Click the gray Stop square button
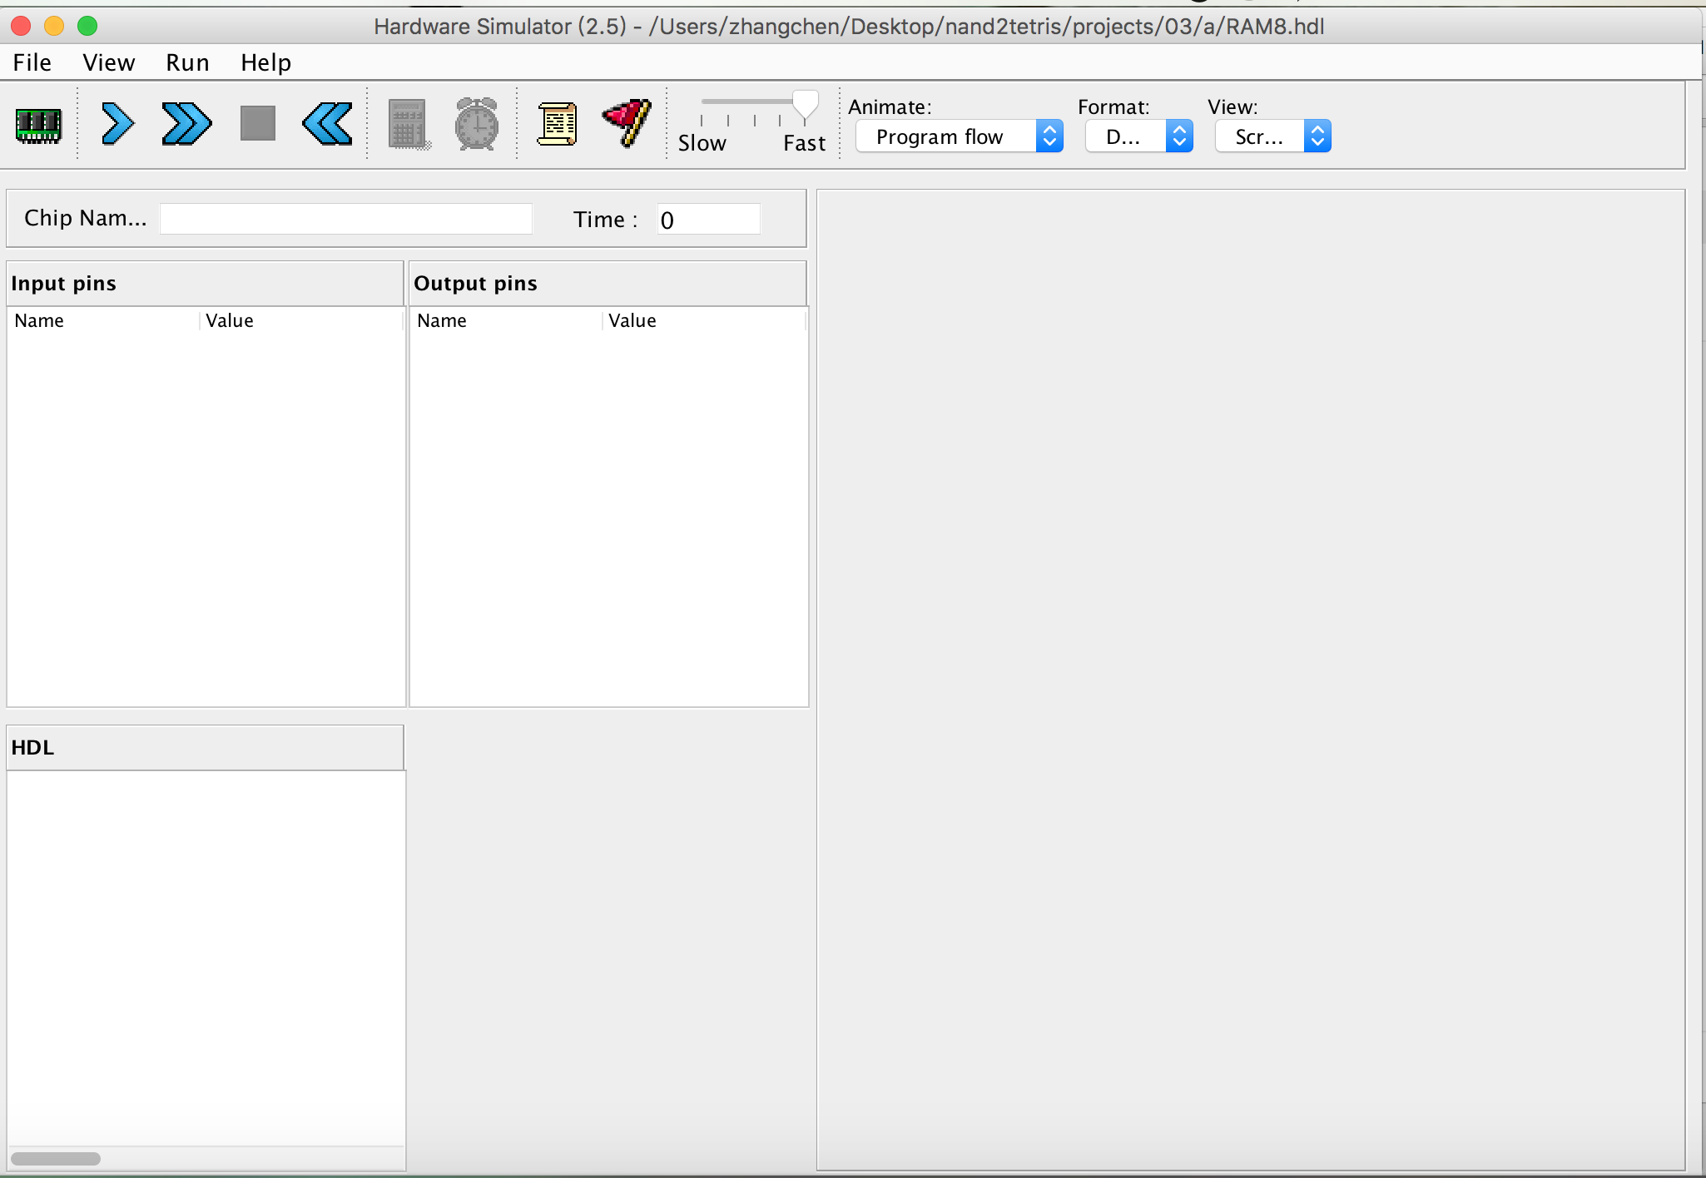Viewport: 1706px width, 1178px height. [x=258, y=124]
